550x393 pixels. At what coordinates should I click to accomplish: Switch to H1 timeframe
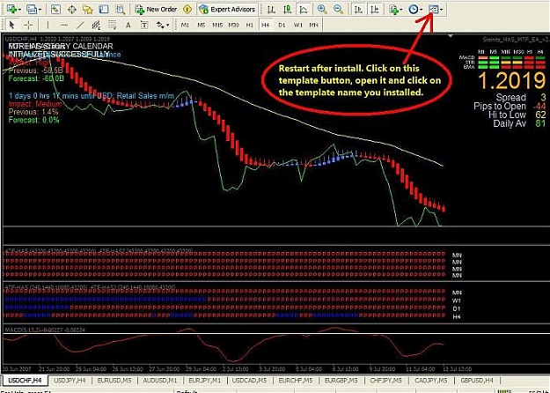coord(249,25)
